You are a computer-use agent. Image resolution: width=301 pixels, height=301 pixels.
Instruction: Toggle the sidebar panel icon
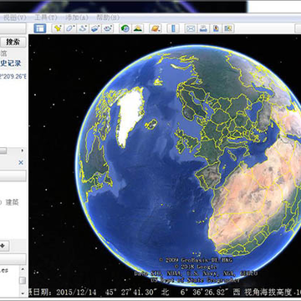pos(40,28)
